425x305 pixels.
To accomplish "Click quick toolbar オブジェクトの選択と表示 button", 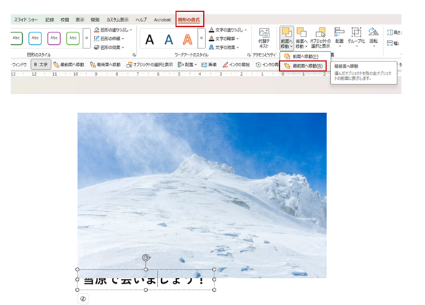I will [150, 65].
